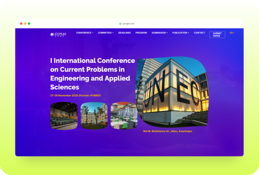Screen dimensions: 259x175
Task: Click the large UNEC building image
Action: [172, 92]
